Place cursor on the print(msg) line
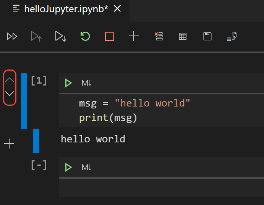The image size is (264, 205). [x=108, y=118]
